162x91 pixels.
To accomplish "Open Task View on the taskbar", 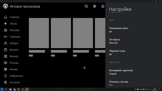I will point(6,89).
